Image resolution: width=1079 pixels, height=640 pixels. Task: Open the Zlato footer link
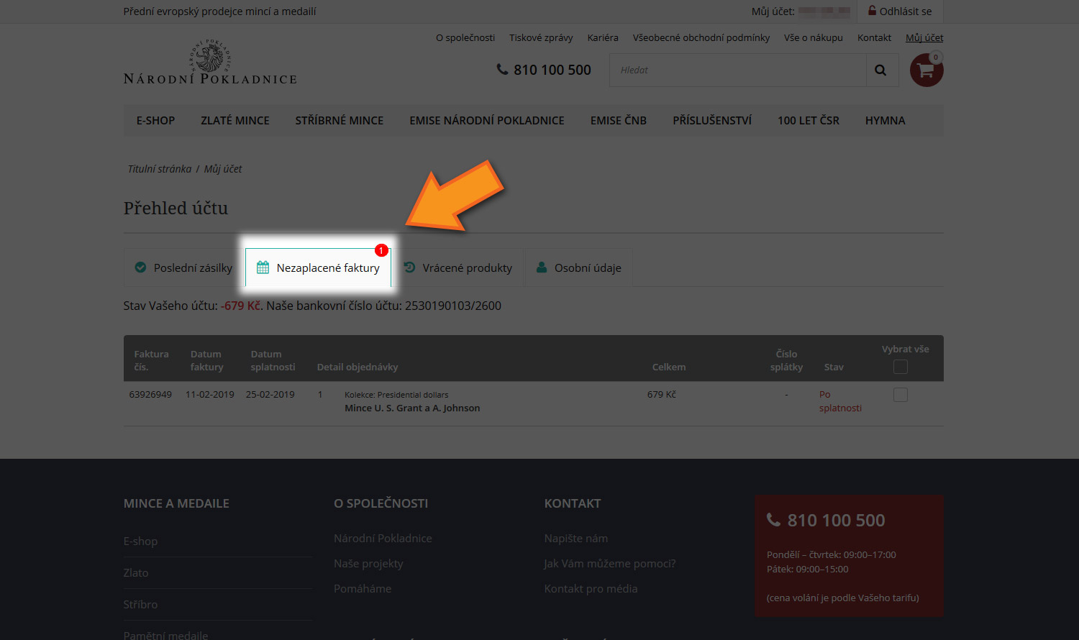tap(136, 573)
